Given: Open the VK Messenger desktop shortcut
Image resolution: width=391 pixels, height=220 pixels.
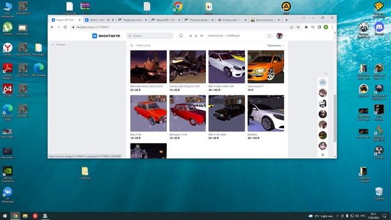Looking at the screenshot, I should 7,195.
